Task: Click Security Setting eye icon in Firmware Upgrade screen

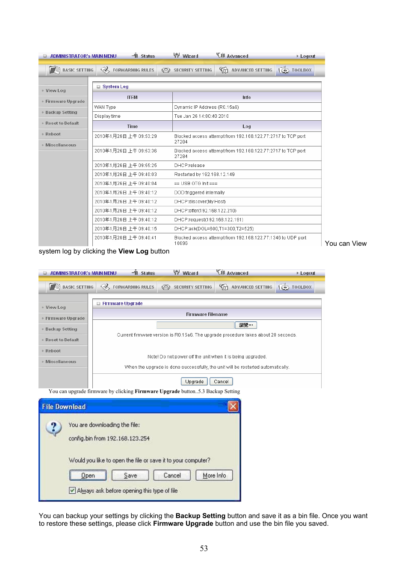Action: [x=166, y=287]
